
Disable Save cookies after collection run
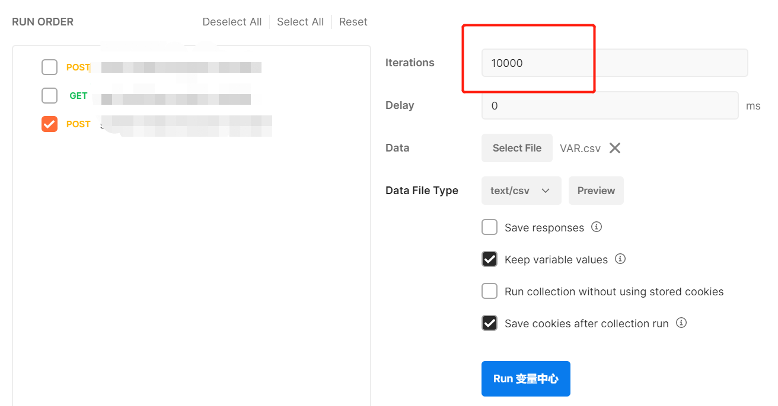pyautogui.click(x=489, y=323)
